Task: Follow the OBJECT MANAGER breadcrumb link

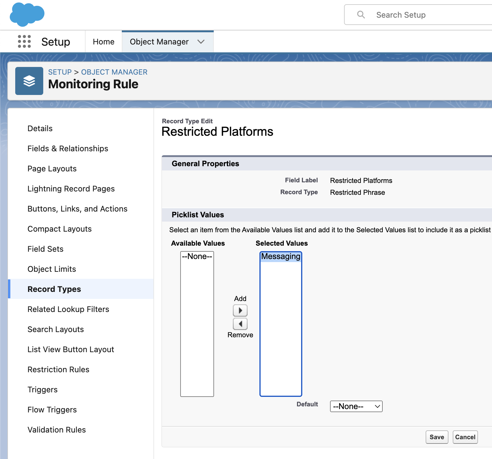Action: click(x=114, y=72)
